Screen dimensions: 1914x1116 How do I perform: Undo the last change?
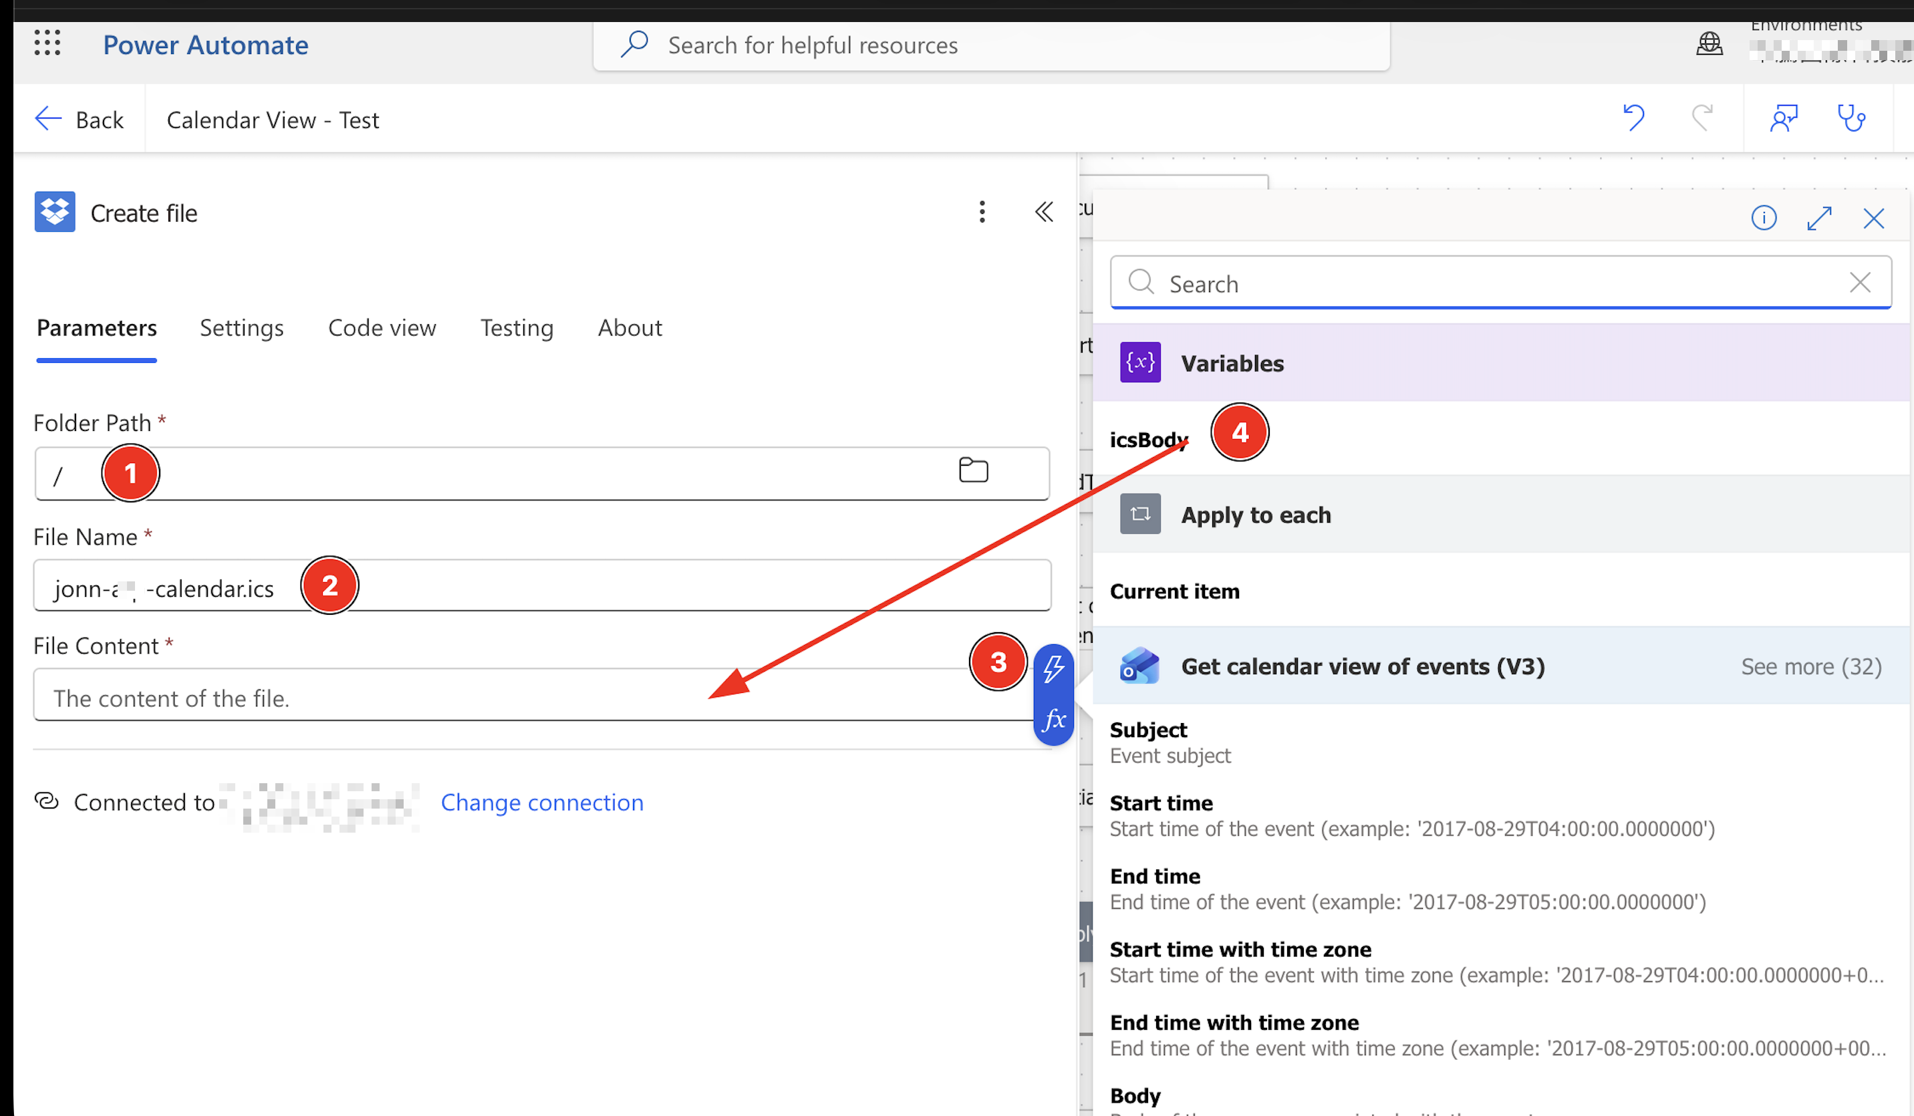(1634, 118)
